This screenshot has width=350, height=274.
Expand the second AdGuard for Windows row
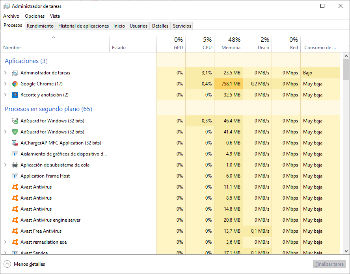click(6, 132)
